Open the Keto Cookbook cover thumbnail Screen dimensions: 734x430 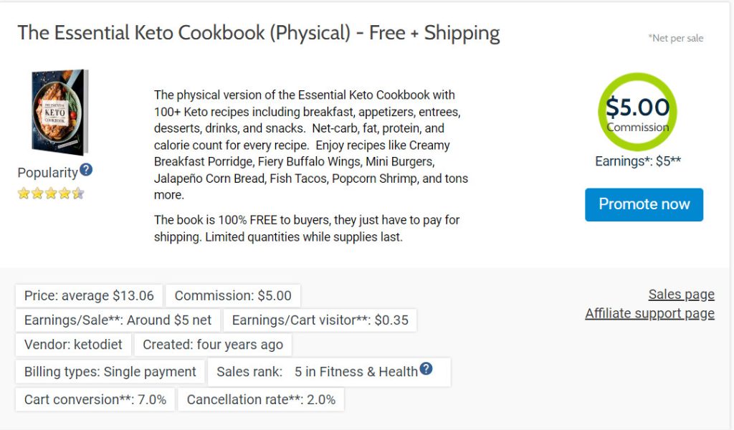(59, 112)
